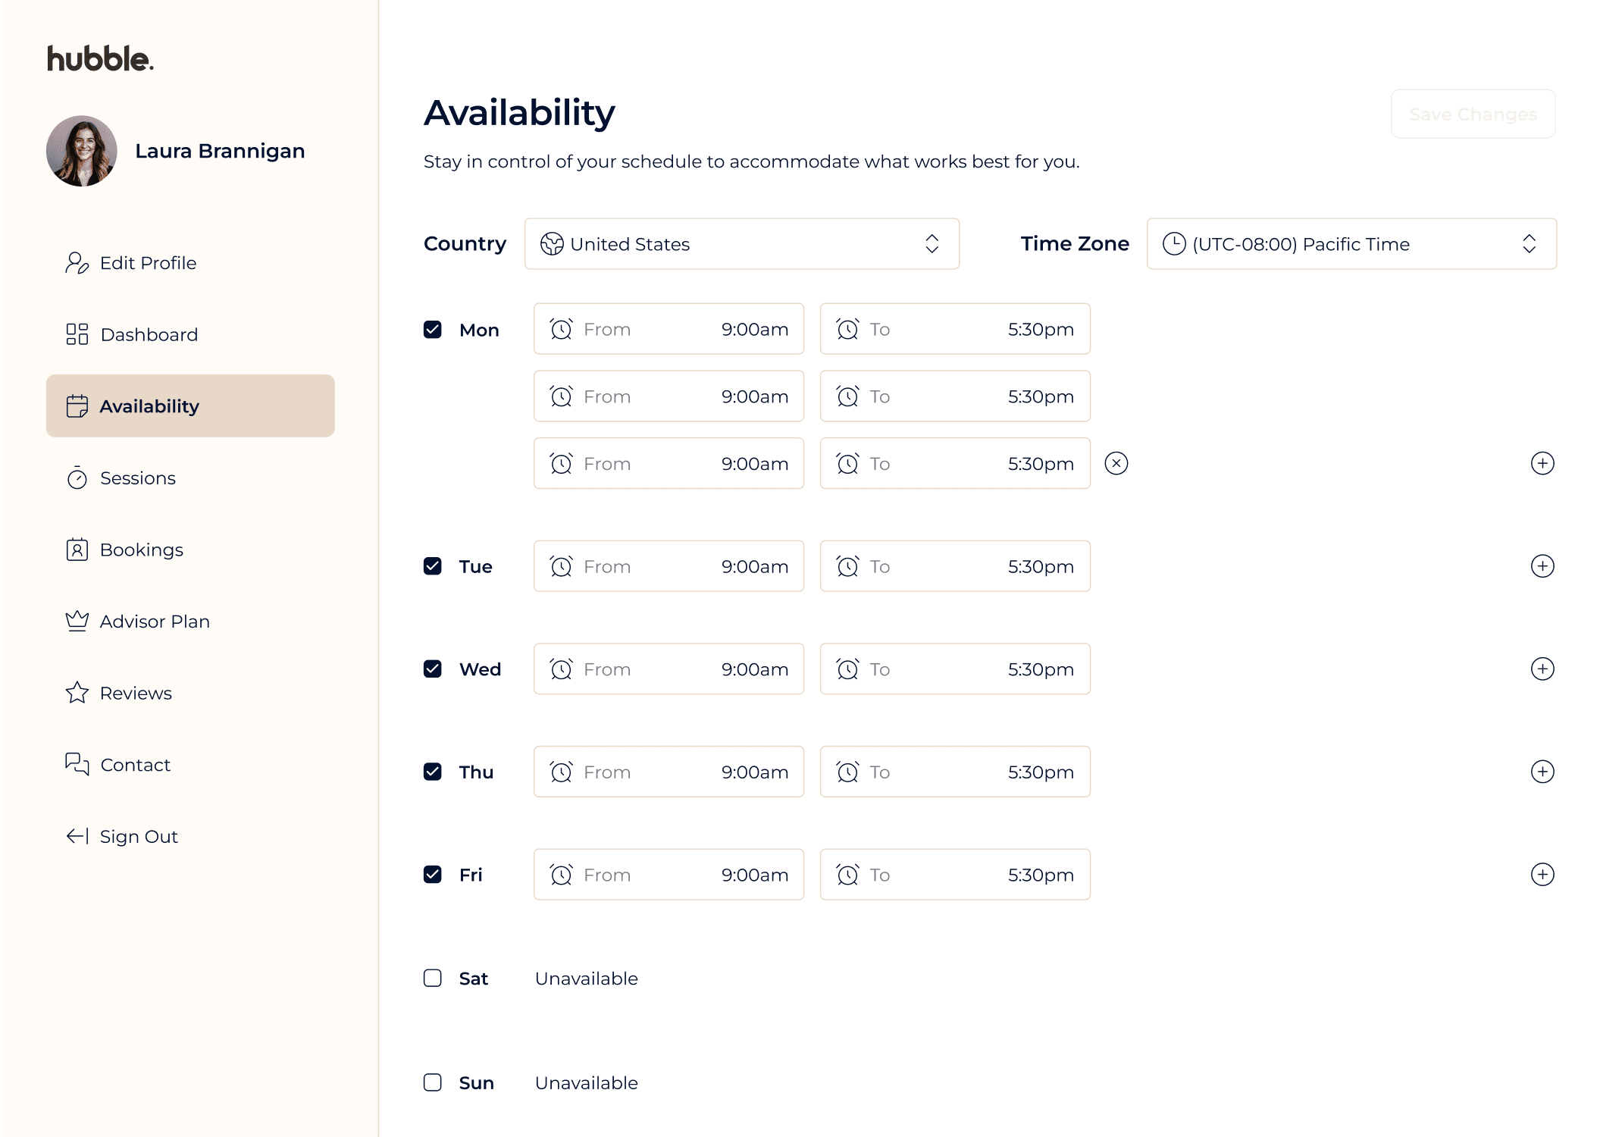This screenshot has height=1137, width=1600.
Task: Click the Sign Out arrow icon
Action: point(77,836)
